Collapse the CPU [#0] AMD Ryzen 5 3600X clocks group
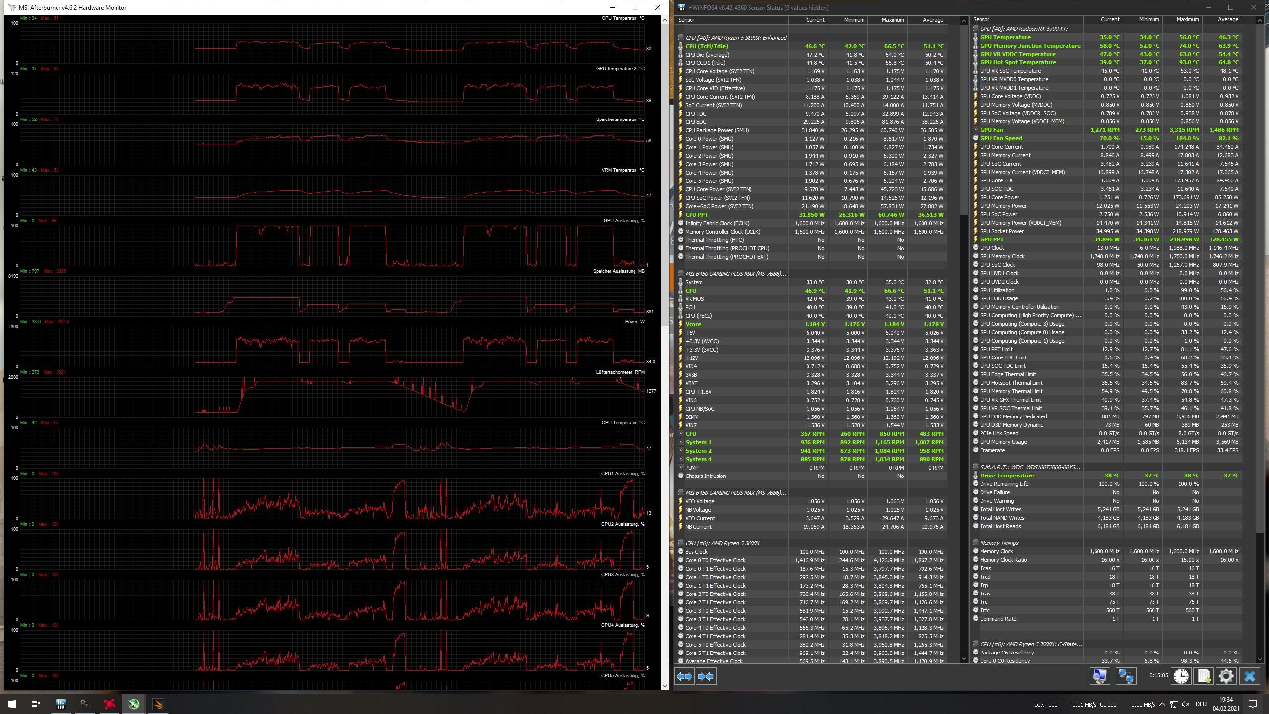Screen dimensions: 1269x714 pyautogui.click(x=681, y=543)
